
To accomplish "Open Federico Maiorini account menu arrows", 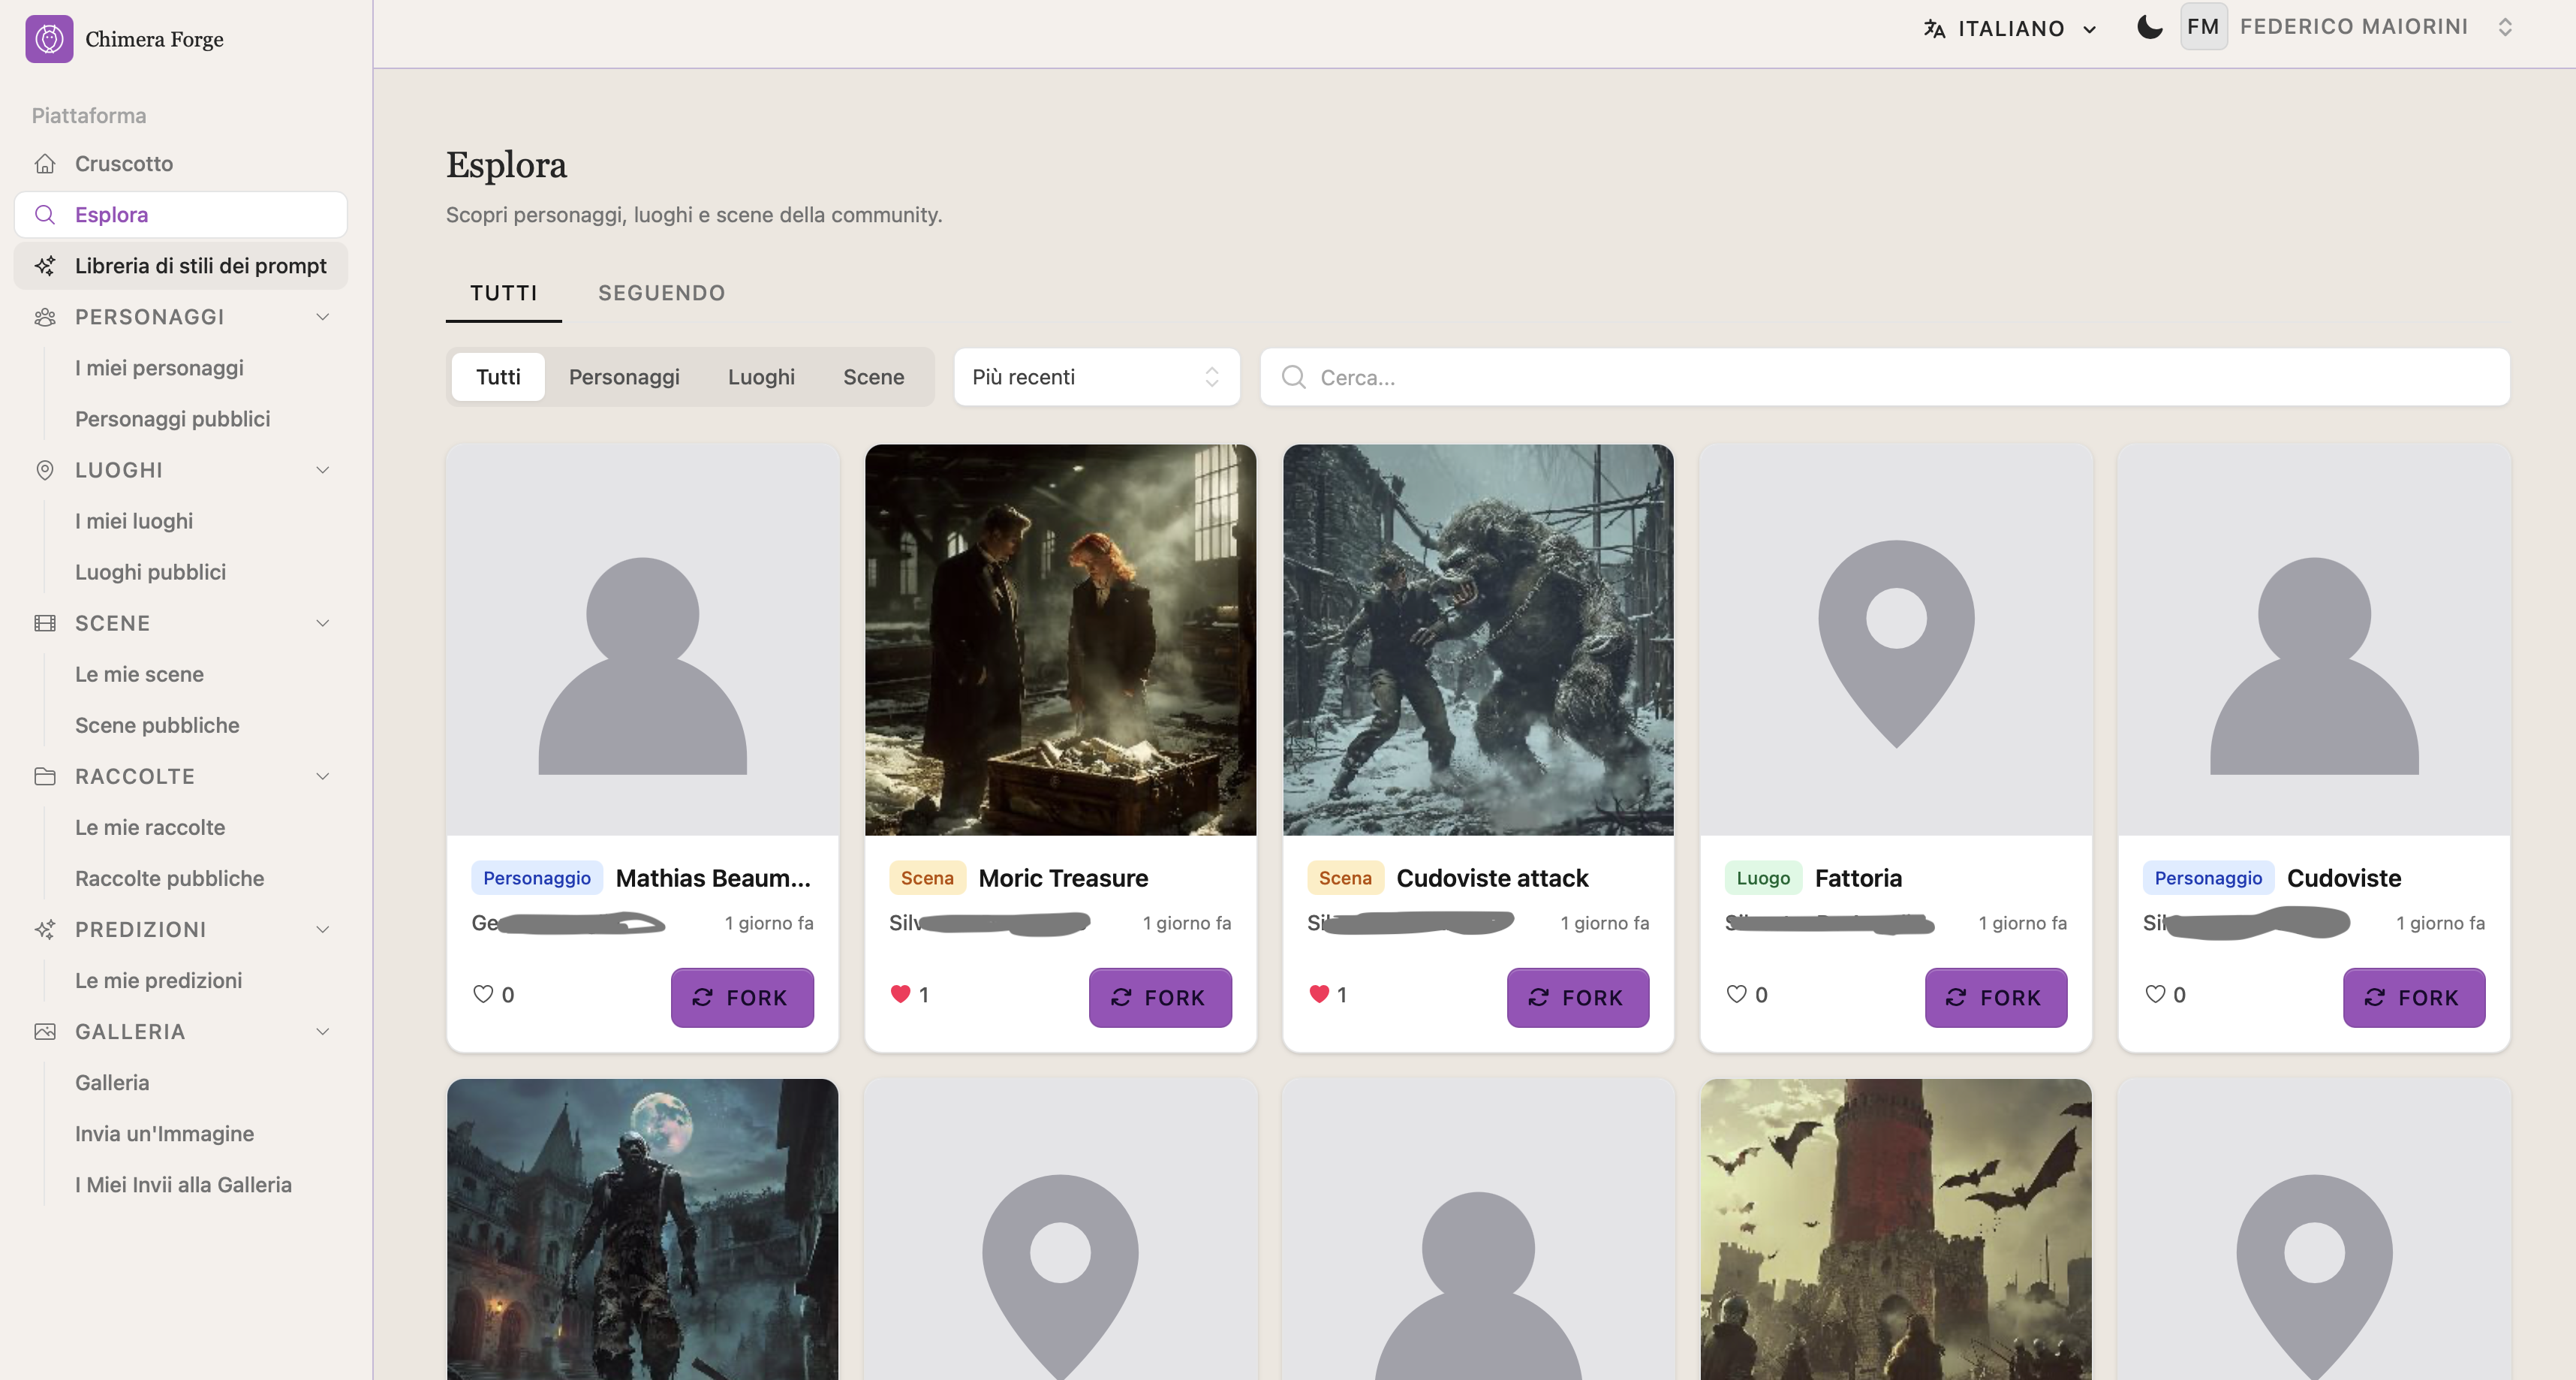I will coord(2504,27).
